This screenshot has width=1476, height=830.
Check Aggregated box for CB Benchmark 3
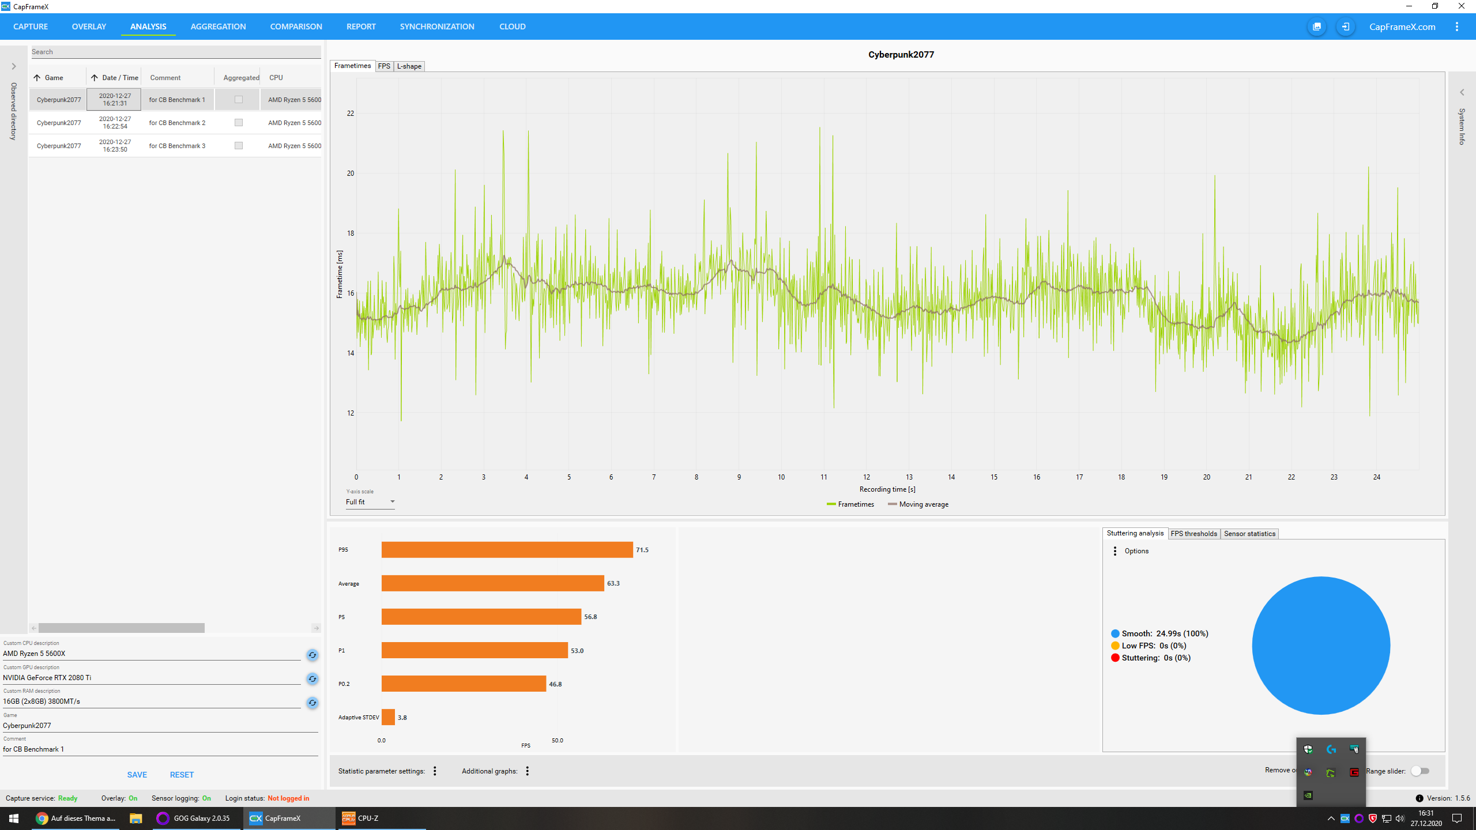(x=239, y=146)
